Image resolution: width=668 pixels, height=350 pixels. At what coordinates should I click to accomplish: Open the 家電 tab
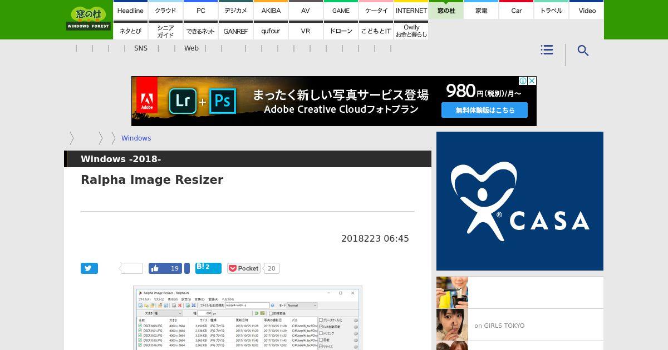click(x=481, y=10)
